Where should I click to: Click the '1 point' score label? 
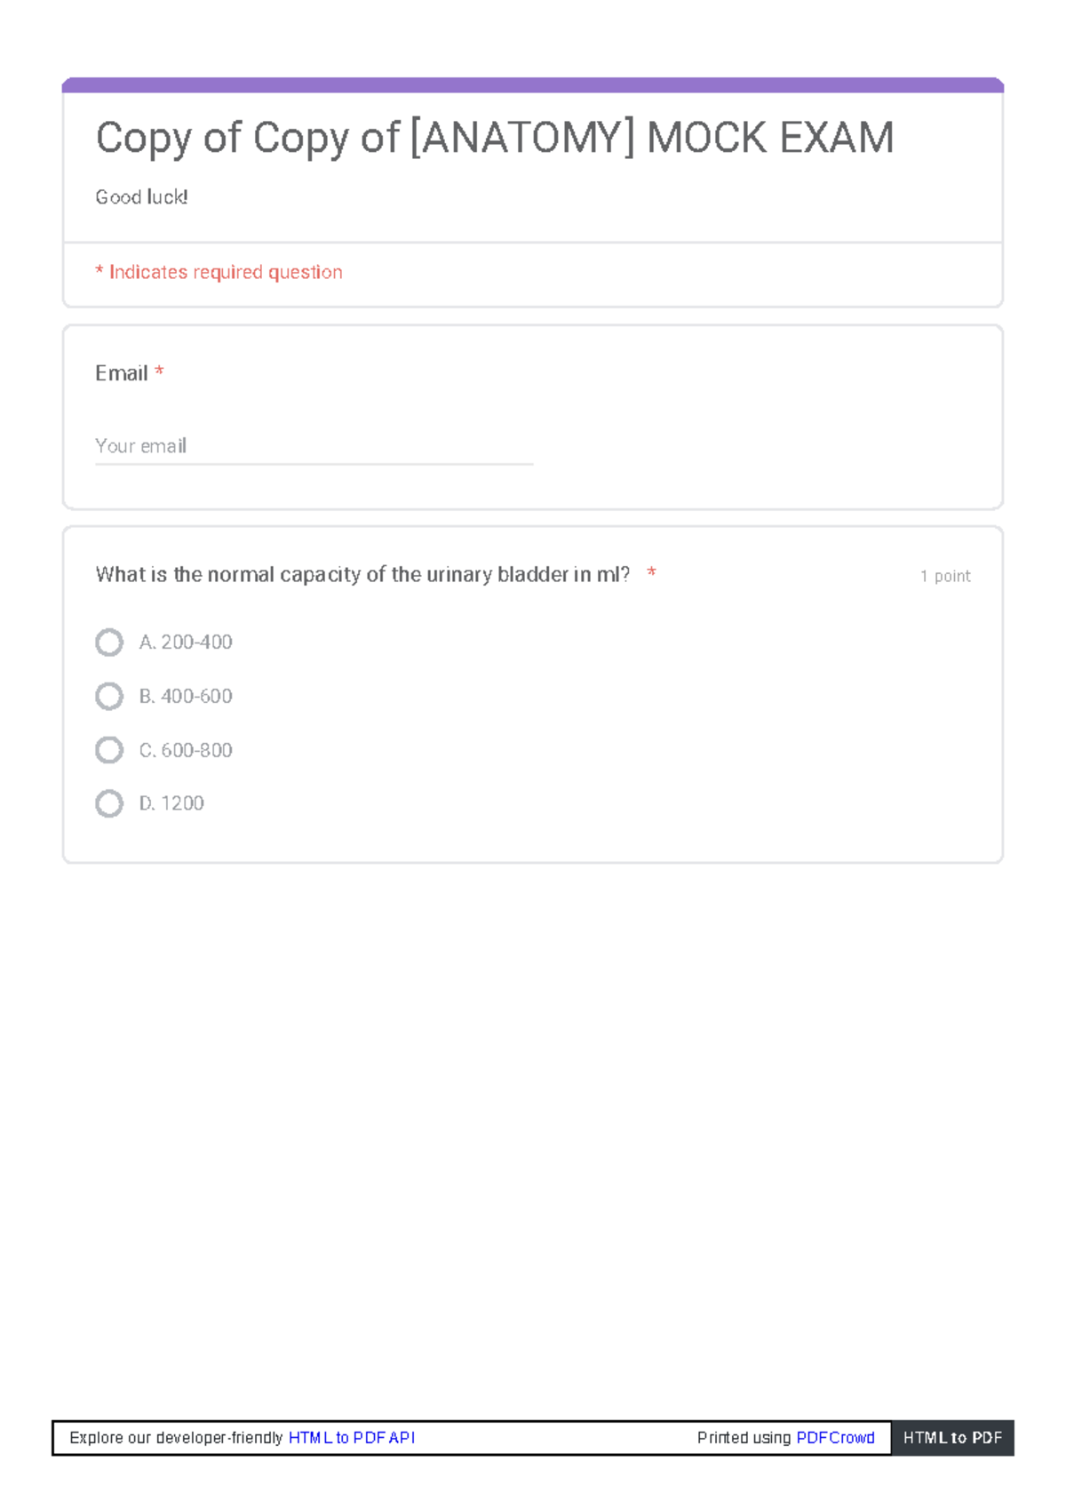(x=945, y=576)
